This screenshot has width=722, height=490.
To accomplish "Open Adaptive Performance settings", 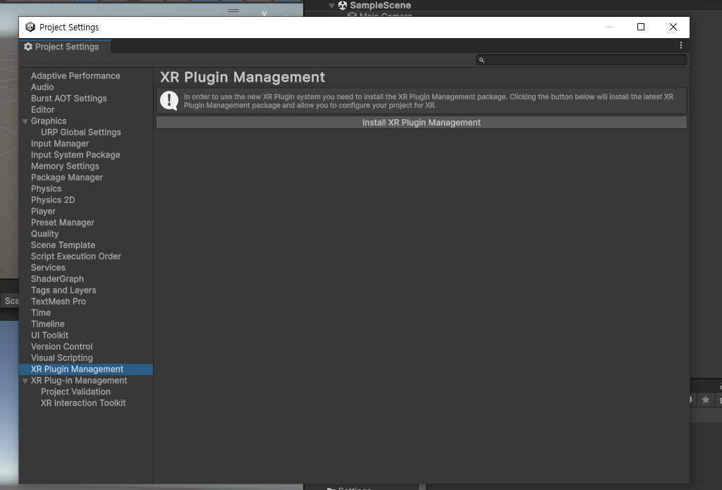I will click(75, 75).
